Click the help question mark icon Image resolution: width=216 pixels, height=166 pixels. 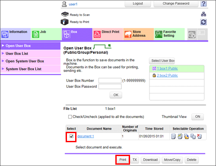click(203, 3)
